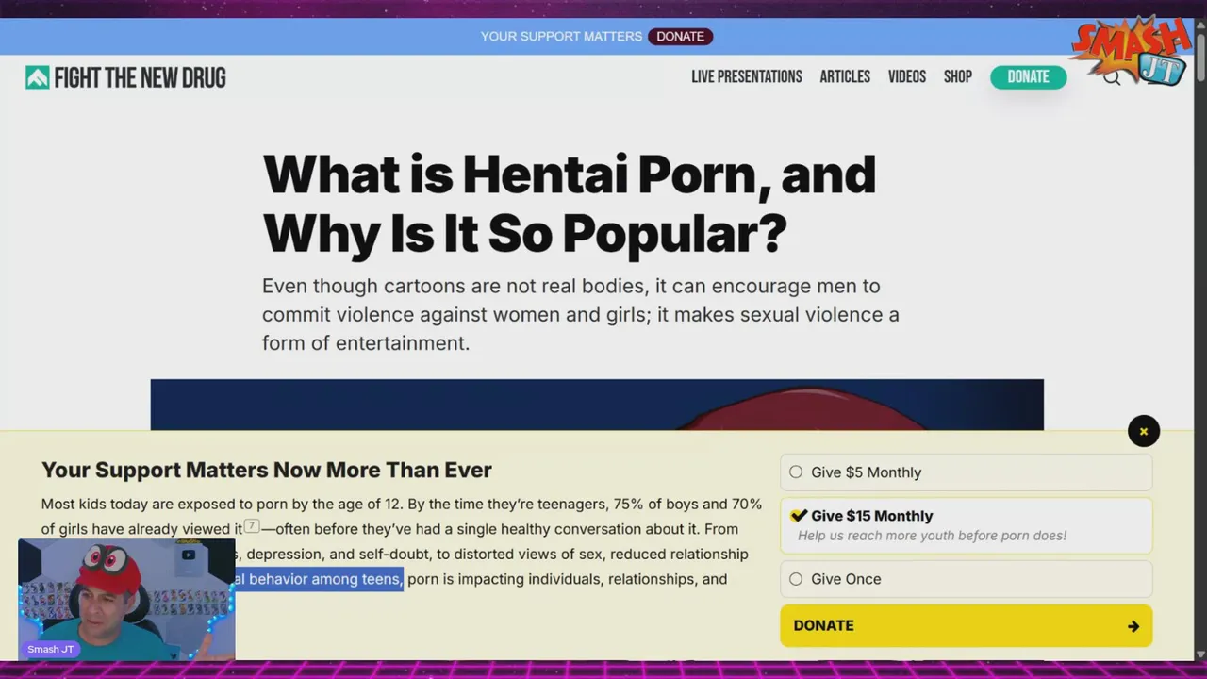Click the checkmark icon beside Give $15 Monthly

(x=799, y=515)
